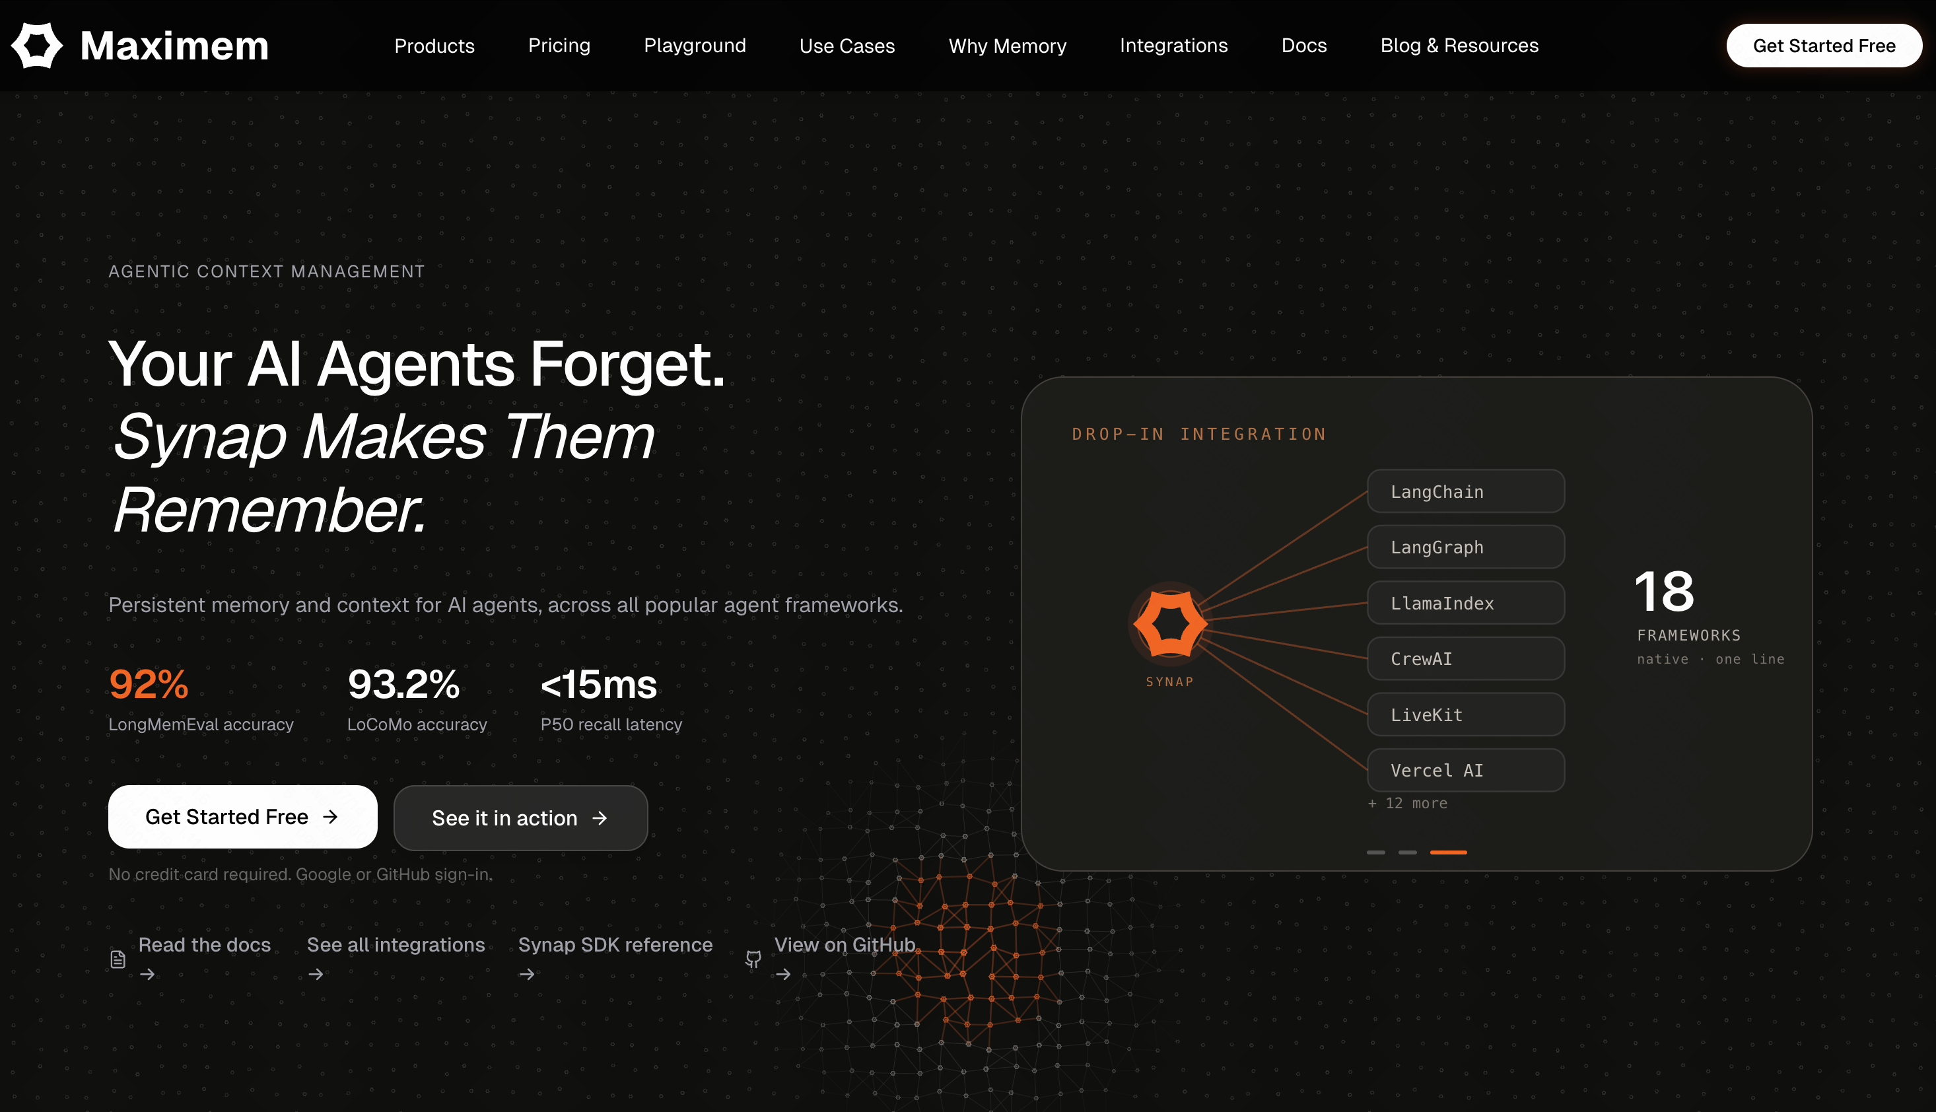This screenshot has width=1936, height=1112.
Task: Open Integrations in the navigation bar
Action: (1173, 46)
